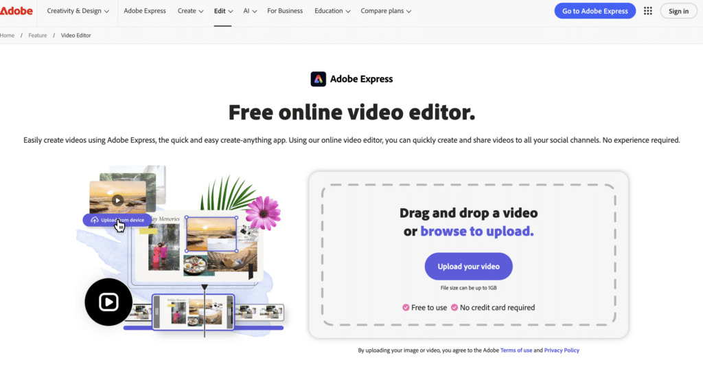
Task: Click the browse to upload link
Action: 476,232
